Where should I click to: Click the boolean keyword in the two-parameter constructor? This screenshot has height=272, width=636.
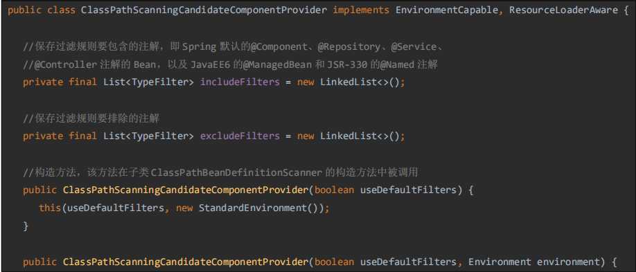[334, 262]
